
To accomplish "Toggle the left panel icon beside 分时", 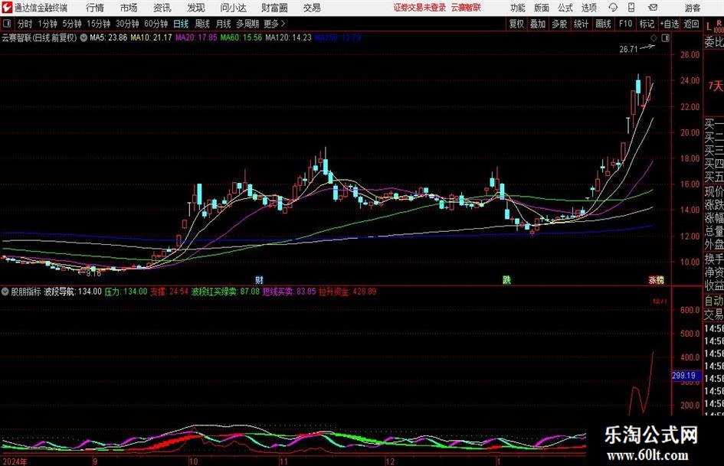I will (x=7, y=24).
